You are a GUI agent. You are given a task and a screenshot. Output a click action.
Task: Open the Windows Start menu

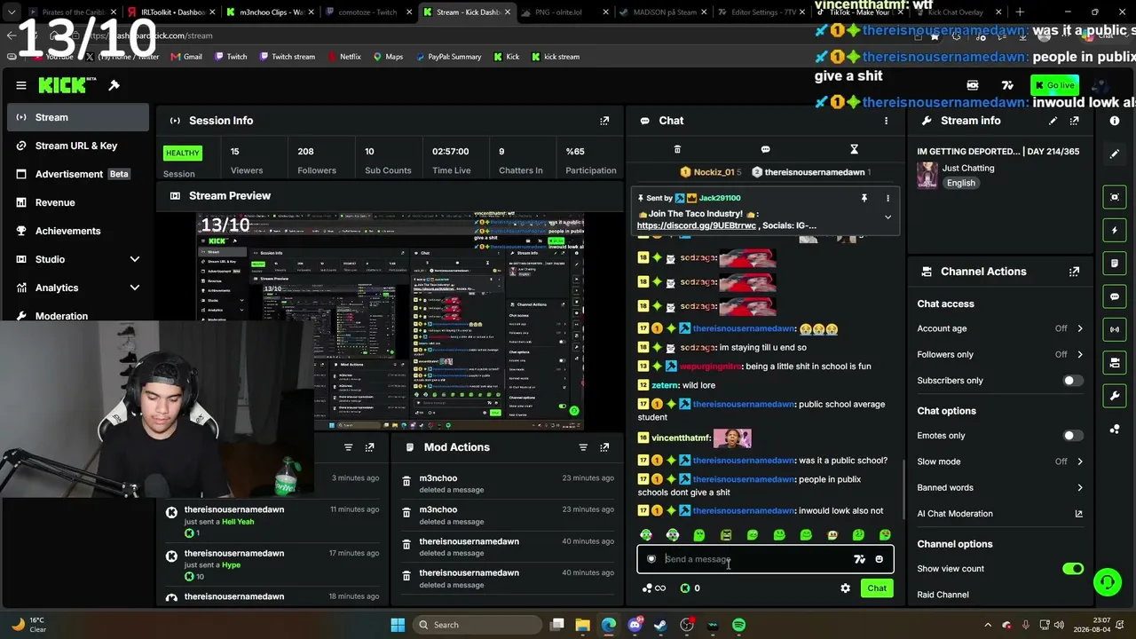coord(398,625)
